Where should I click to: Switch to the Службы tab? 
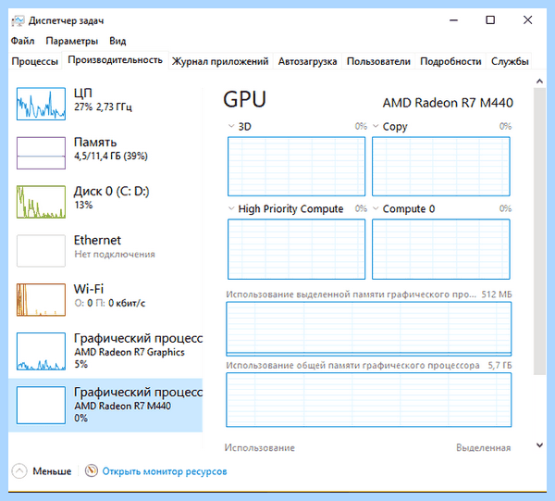[x=510, y=61]
